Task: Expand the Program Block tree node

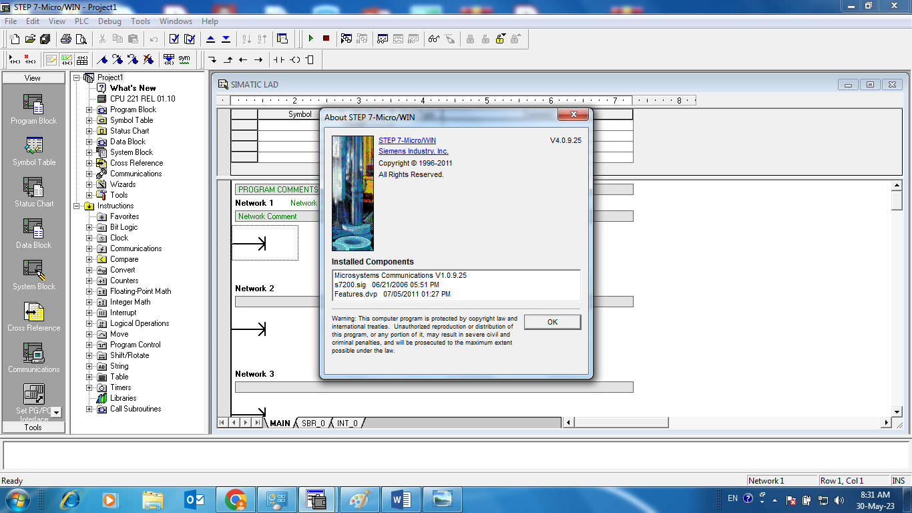Action: pyautogui.click(x=89, y=110)
